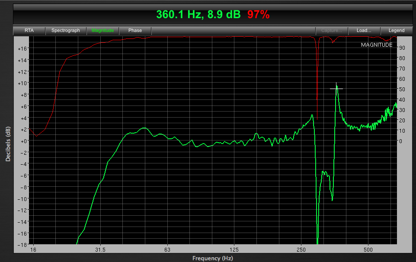The width and height of the screenshot is (416, 262).
Task: Click the 16 frequency axis tick
Action: point(33,249)
